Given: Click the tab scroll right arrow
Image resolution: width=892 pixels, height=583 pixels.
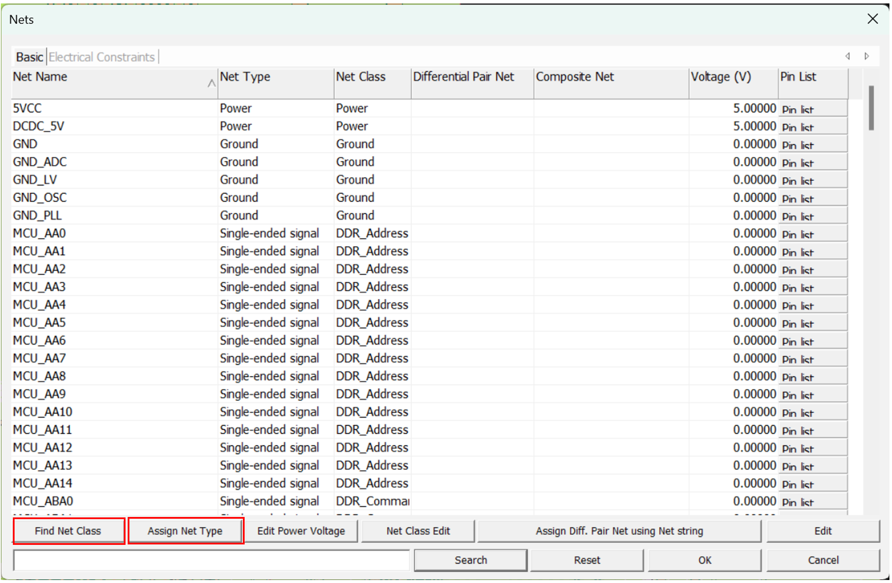Looking at the screenshot, I should click(867, 56).
